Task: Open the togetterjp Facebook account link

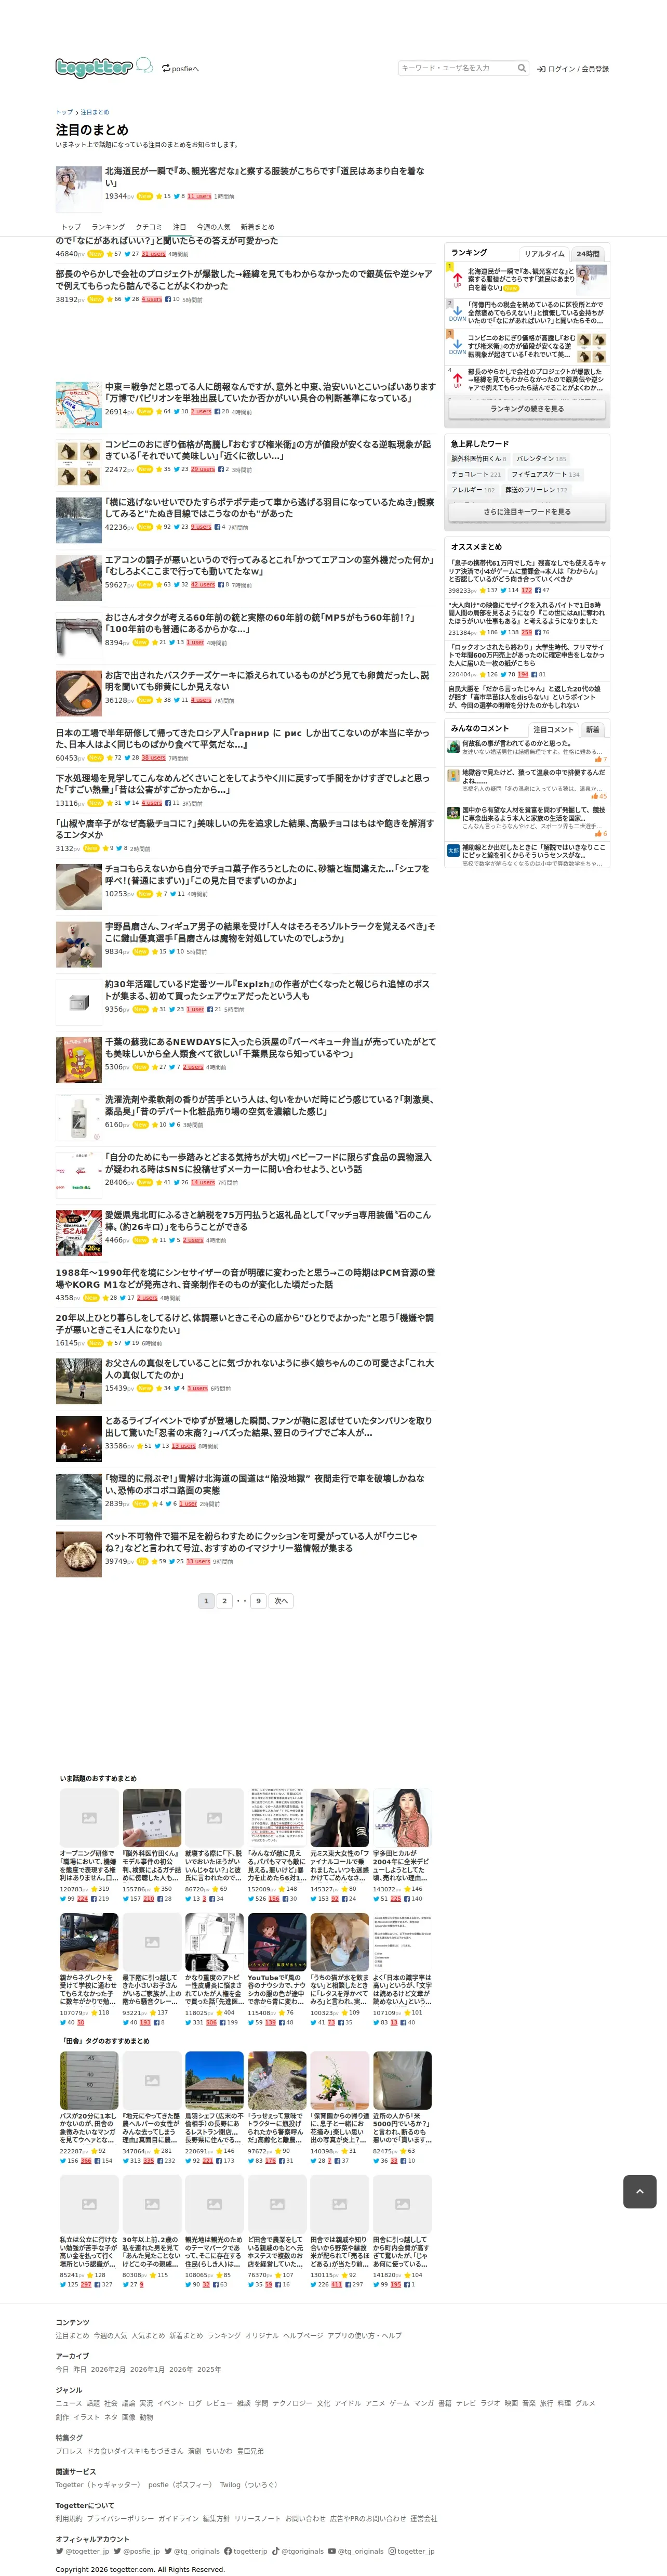Action: (246, 2551)
